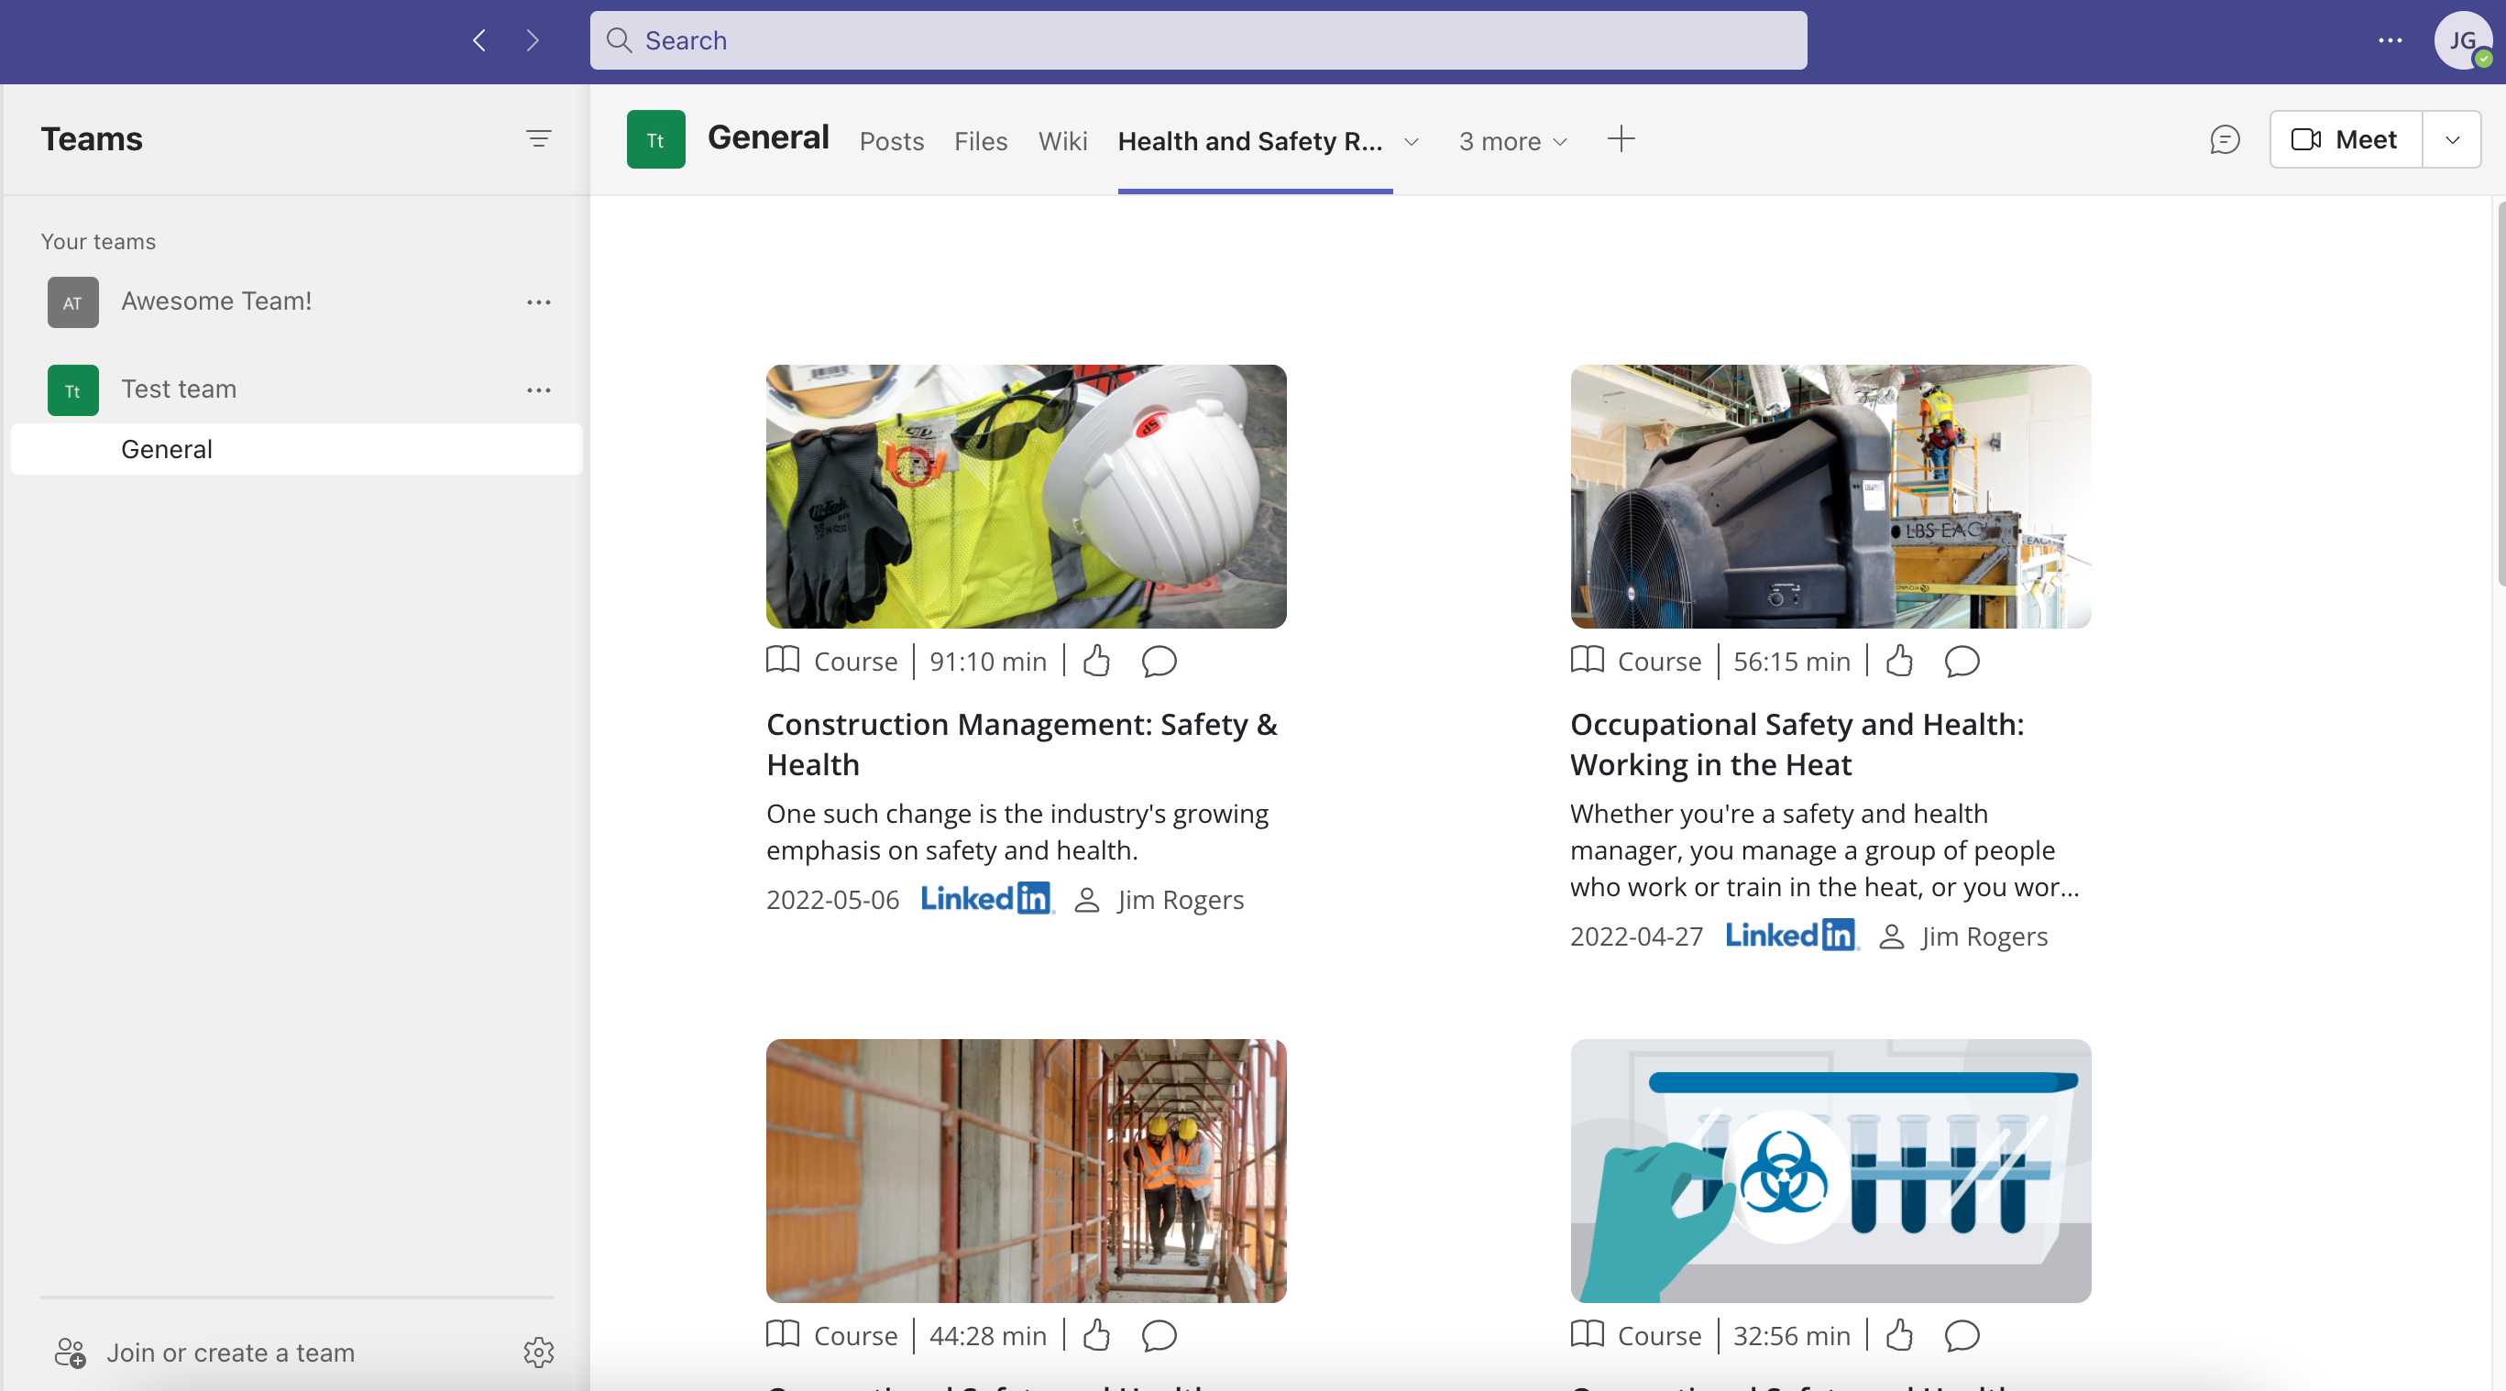Add a new tab with the plus icon
The image size is (2506, 1391).
point(1621,139)
